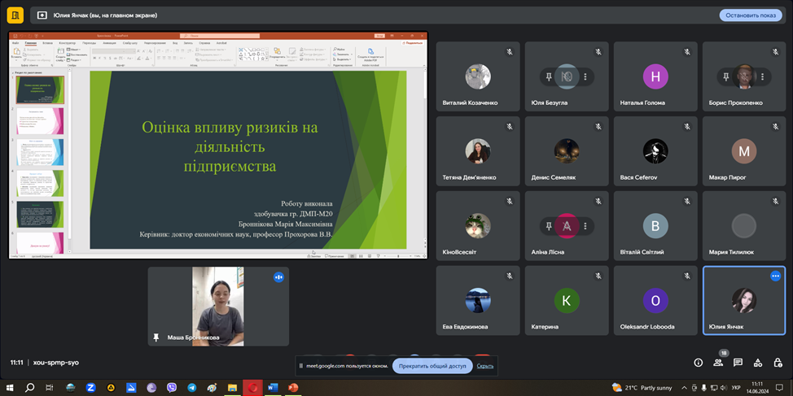This screenshot has height=396, width=793.
Task: Select slide 6 thumbnail
Action: [x=41, y=242]
